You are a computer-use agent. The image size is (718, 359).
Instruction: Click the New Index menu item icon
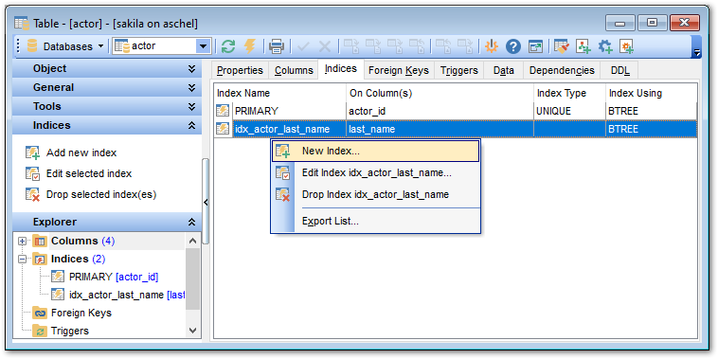(x=282, y=152)
